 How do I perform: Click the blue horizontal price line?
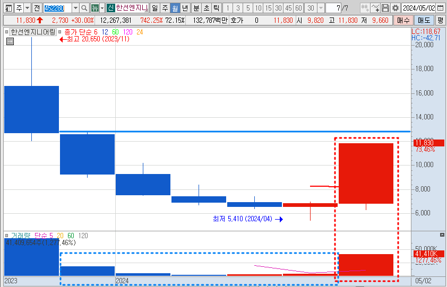235,132
